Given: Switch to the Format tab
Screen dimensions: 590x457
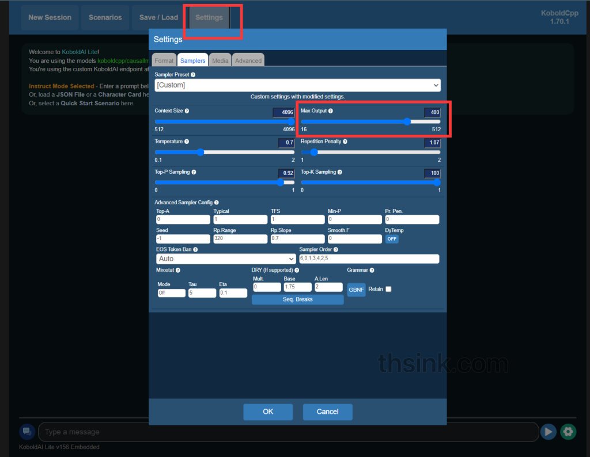Looking at the screenshot, I should (x=164, y=60).
